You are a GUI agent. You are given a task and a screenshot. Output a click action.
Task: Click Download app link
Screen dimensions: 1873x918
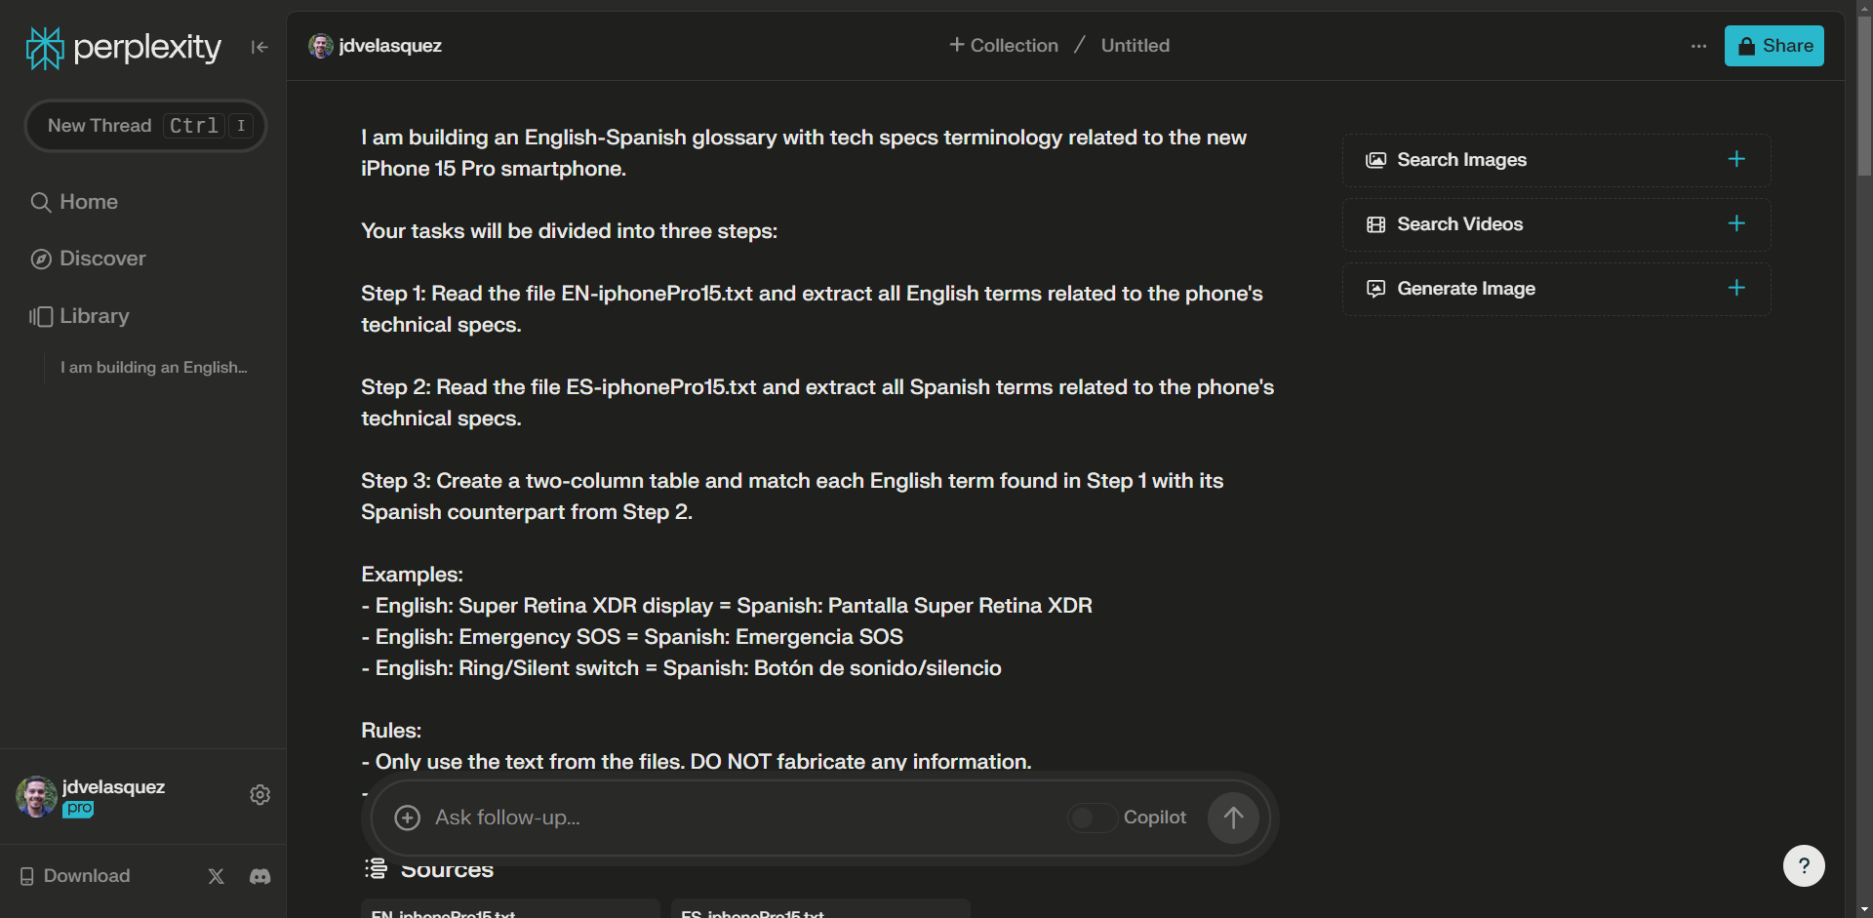[75, 876]
